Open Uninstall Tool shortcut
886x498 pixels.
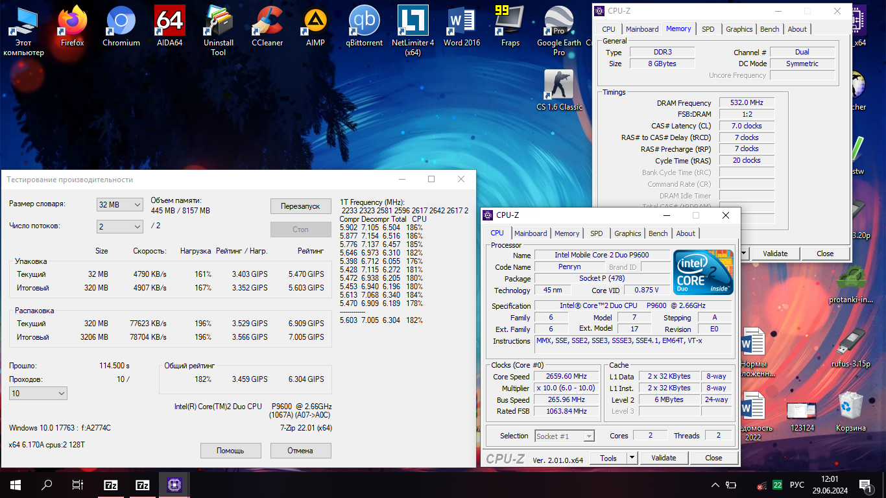(x=219, y=30)
